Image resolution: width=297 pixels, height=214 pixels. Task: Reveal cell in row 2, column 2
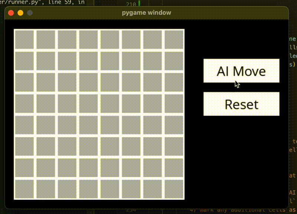[x=46, y=61]
